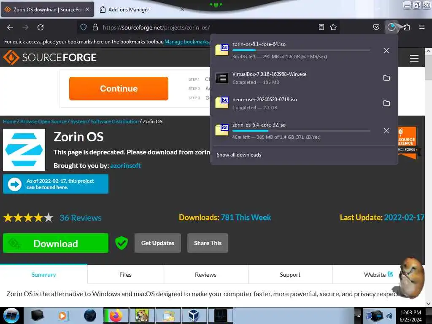The image size is (432, 324).
Task: Close the Zorin OS download tab
Action: 87,9
